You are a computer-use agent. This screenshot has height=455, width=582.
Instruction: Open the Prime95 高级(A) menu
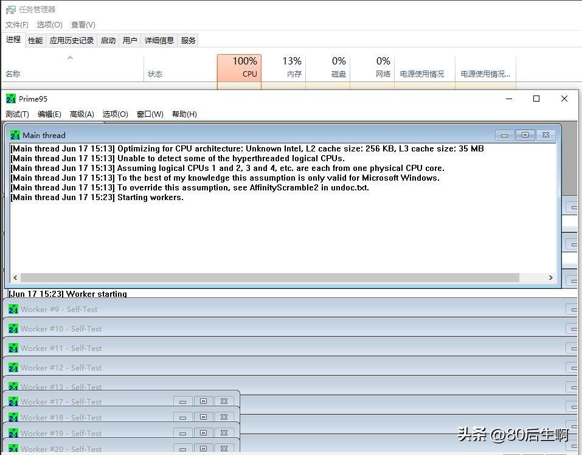81,114
